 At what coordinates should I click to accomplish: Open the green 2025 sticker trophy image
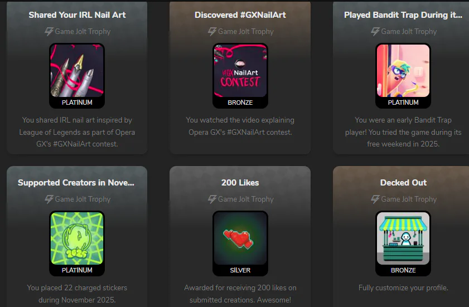[x=77, y=238]
